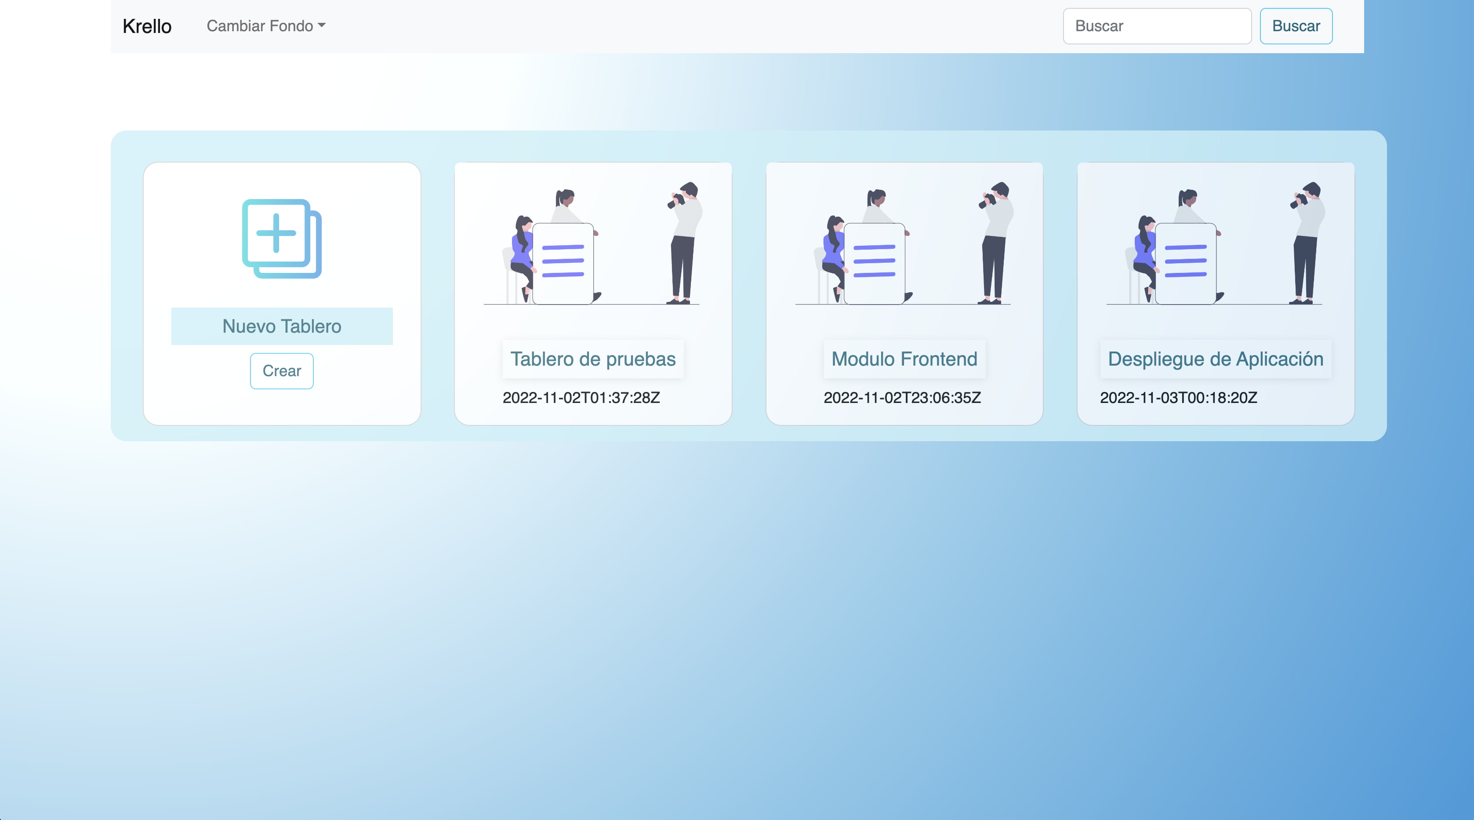Click the Despliegue de Aplicación illustration thumbnail
The height and width of the screenshot is (820, 1474).
click(x=1215, y=243)
